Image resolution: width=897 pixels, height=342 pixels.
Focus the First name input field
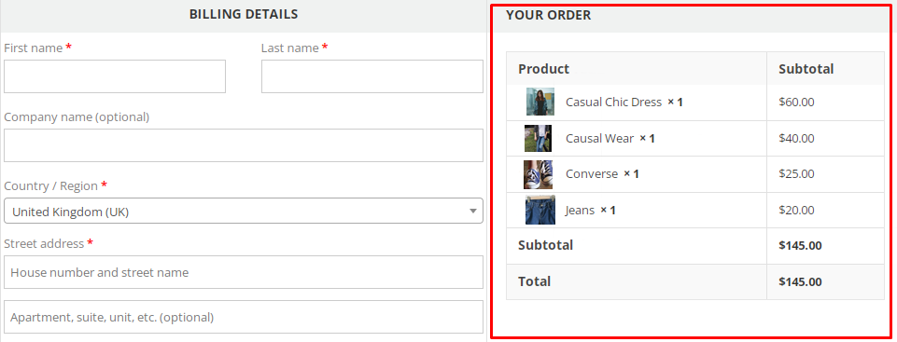click(115, 76)
